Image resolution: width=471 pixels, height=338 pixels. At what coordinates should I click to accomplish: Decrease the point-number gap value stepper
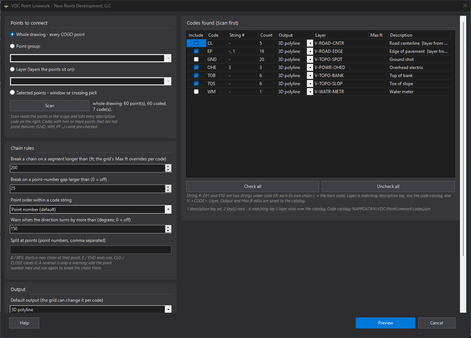[168, 190]
